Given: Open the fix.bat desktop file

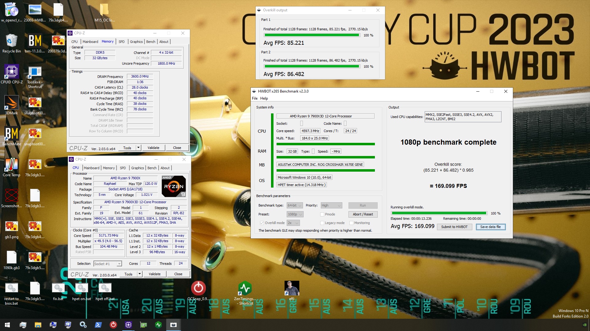Looking at the screenshot, I should click(x=58, y=291).
